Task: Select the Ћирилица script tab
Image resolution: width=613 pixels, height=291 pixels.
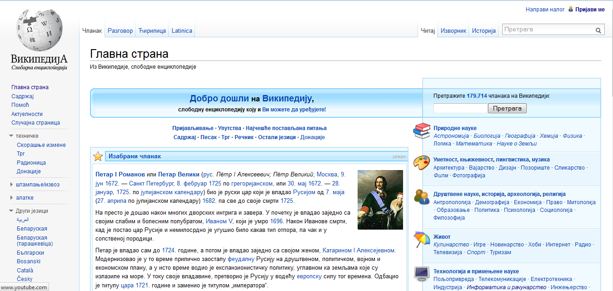Action: click(x=152, y=30)
